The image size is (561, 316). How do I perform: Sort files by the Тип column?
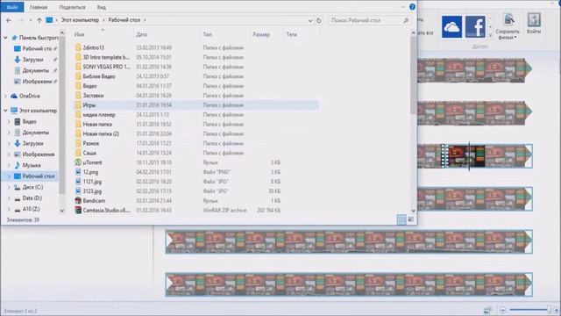207,34
